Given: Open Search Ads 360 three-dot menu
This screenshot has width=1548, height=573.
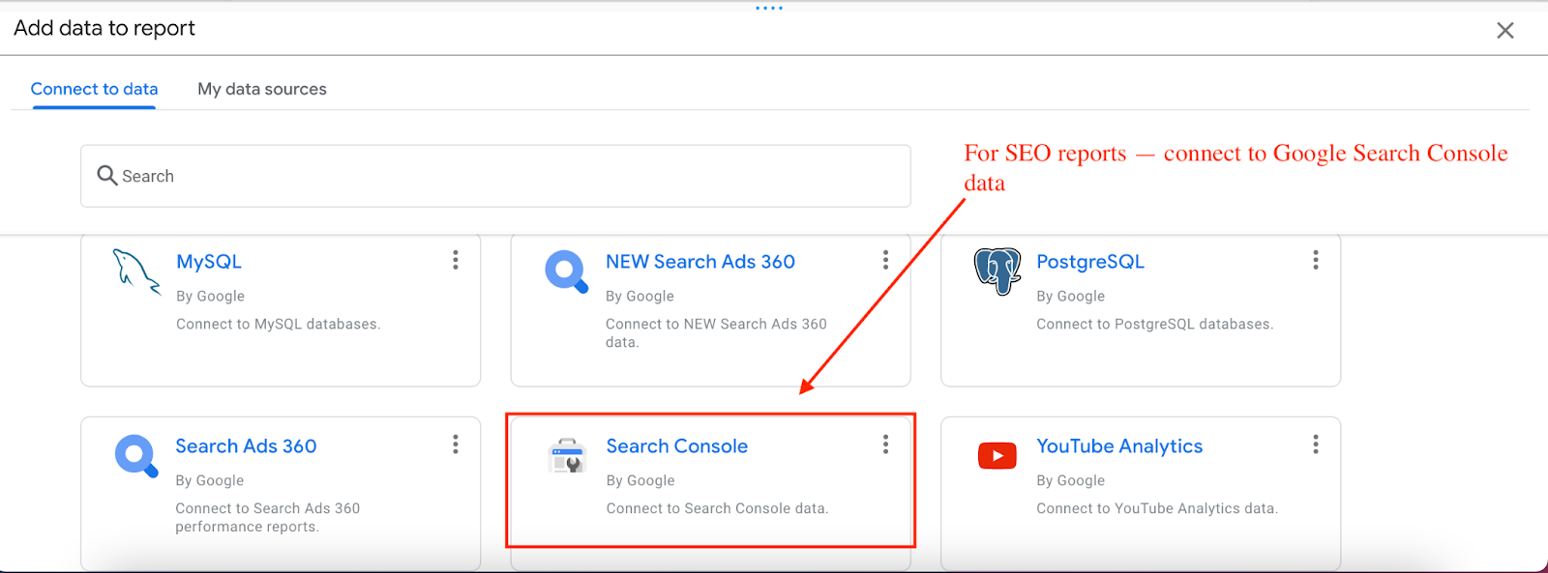Looking at the screenshot, I should point(455,444).
